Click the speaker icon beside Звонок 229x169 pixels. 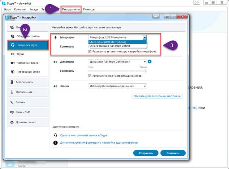[55, 86]
